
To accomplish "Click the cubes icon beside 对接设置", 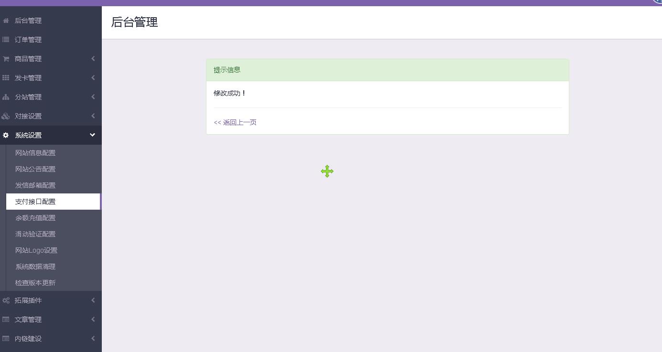I will point(6,116).
